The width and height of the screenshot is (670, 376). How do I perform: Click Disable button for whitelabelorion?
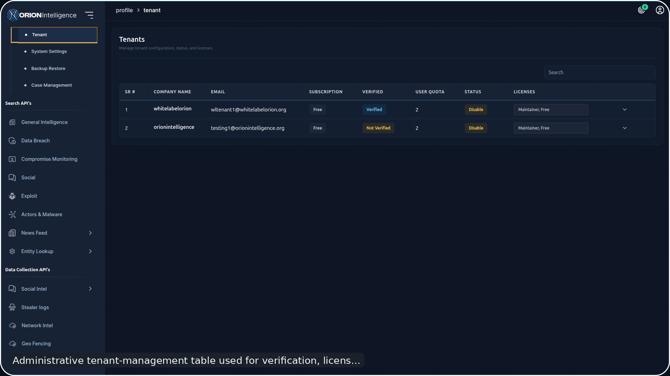(476, 110)
